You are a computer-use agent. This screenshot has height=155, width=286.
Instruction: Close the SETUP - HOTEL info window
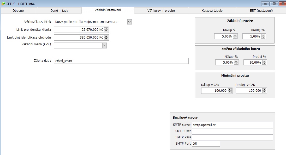click(x=283, y=4)
